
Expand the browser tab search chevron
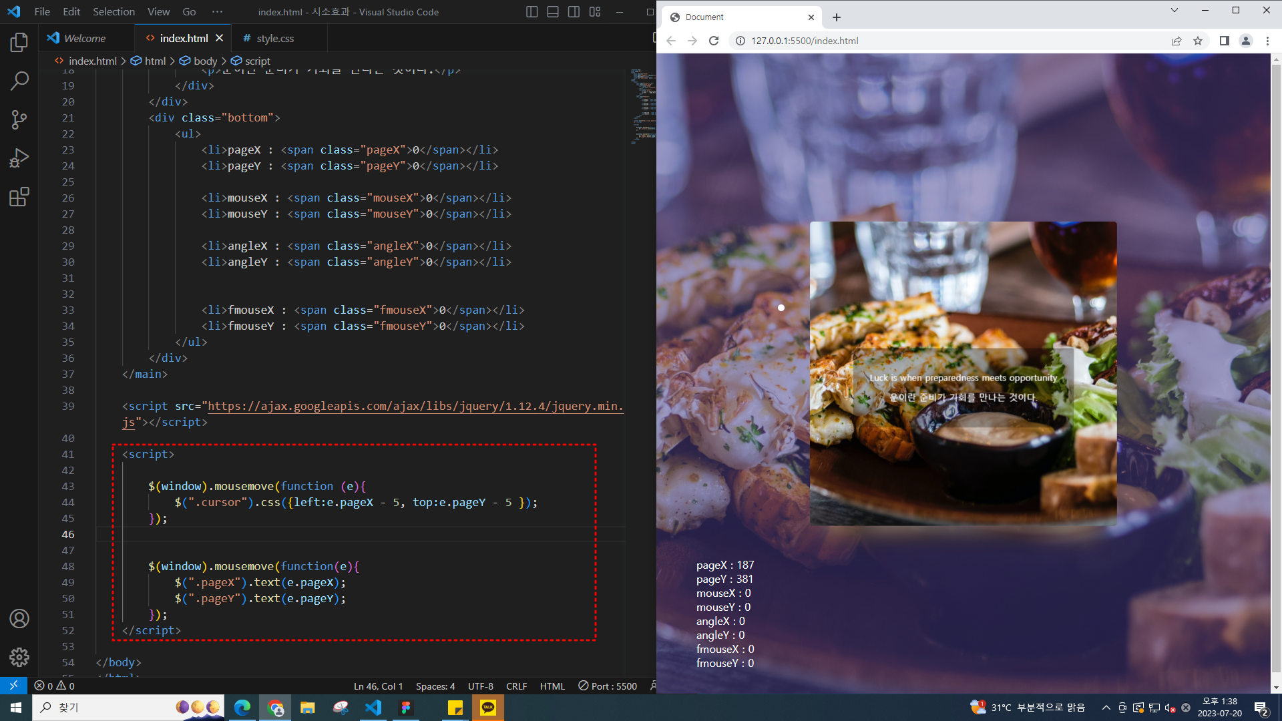point(1174,10)
